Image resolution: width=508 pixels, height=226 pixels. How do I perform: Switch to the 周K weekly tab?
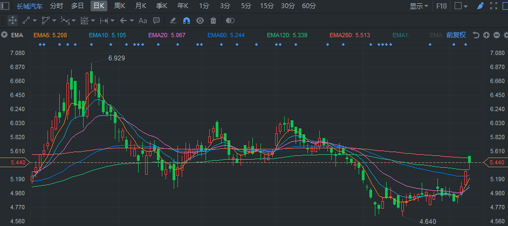tap(120, 6)
